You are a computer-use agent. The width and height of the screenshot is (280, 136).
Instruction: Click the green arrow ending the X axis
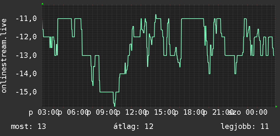[x=276, y=107]
